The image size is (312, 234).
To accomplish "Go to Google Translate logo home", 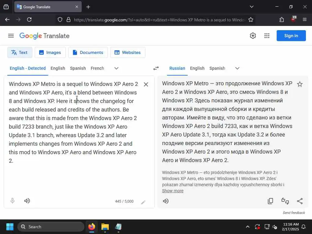I will (44, 36).
